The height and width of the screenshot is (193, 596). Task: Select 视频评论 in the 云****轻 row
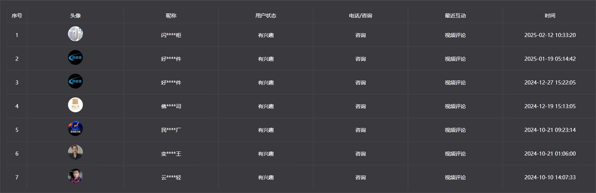pos(455,177)
